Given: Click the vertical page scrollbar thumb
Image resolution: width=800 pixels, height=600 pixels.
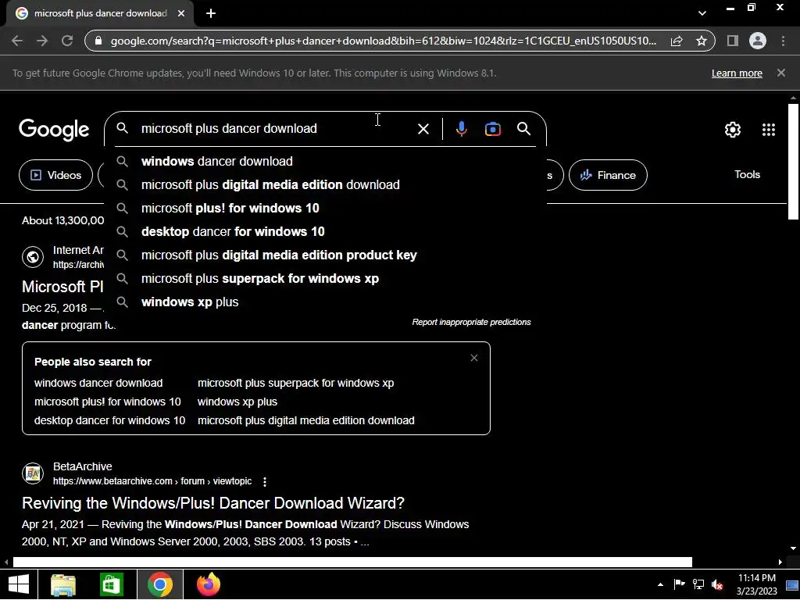Looking at the screenshot, I should pyautogui.click(x=793, y=161).
